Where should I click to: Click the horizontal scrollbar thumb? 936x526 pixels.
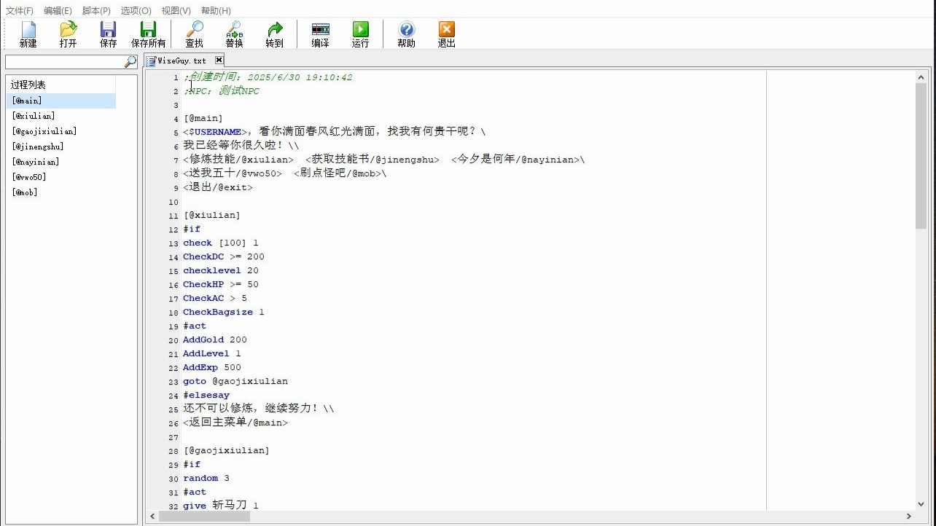coord(204,517)
